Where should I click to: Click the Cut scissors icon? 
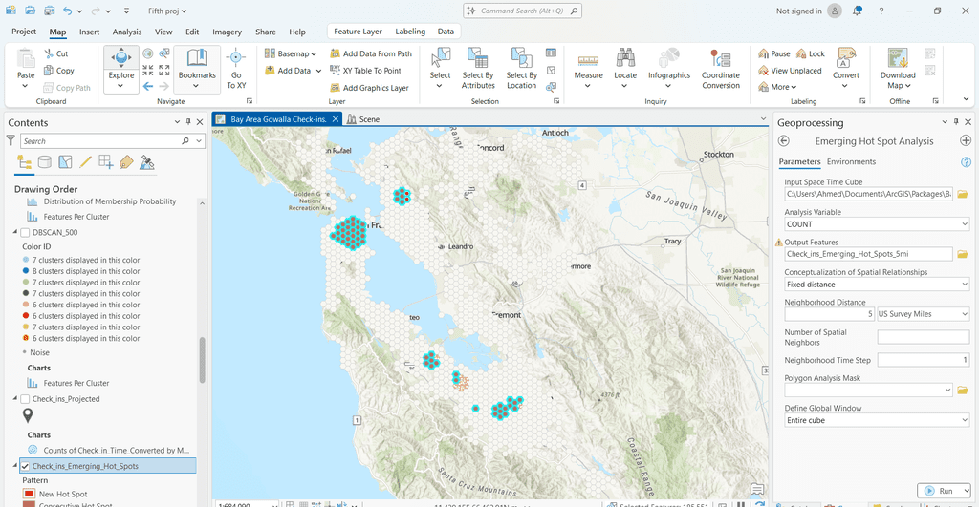click(x=50, y=53)
